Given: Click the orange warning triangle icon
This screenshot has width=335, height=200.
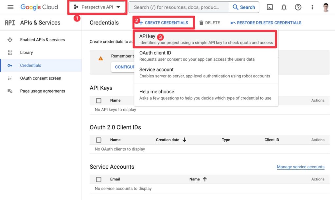Looking at the screenshot, I should click(101, 58).
